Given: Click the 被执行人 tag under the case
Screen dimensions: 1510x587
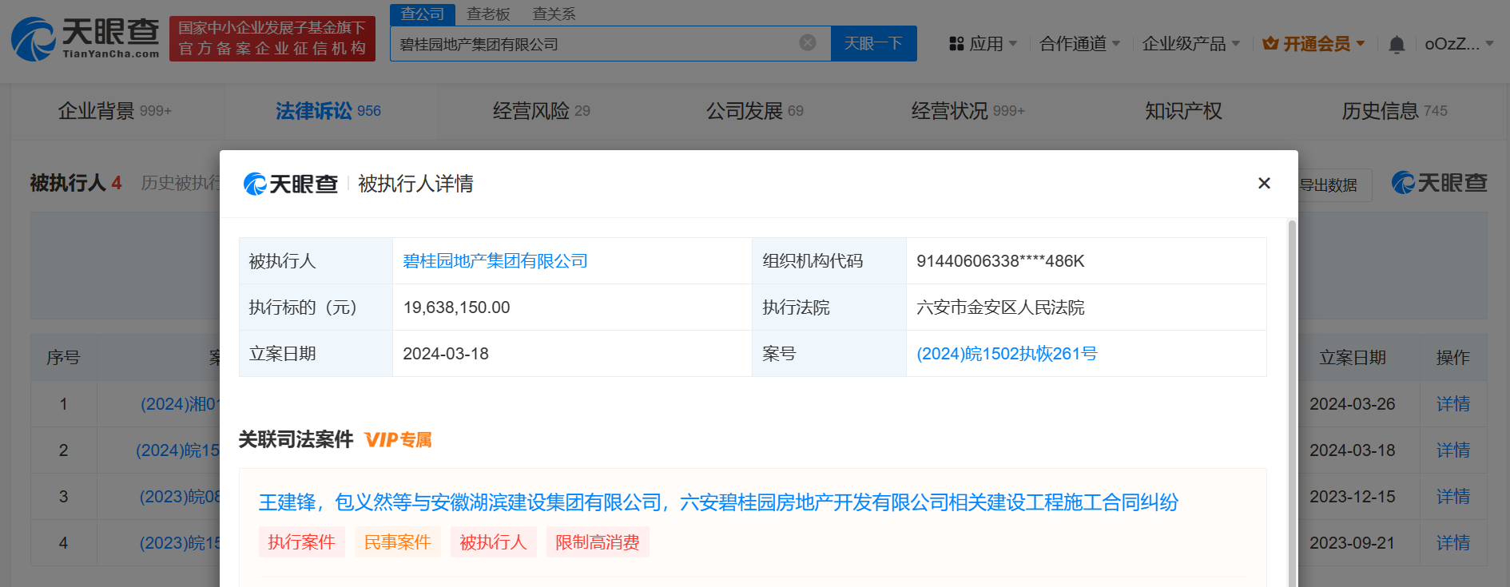Looking at the screenshot, I should [493, 542].
